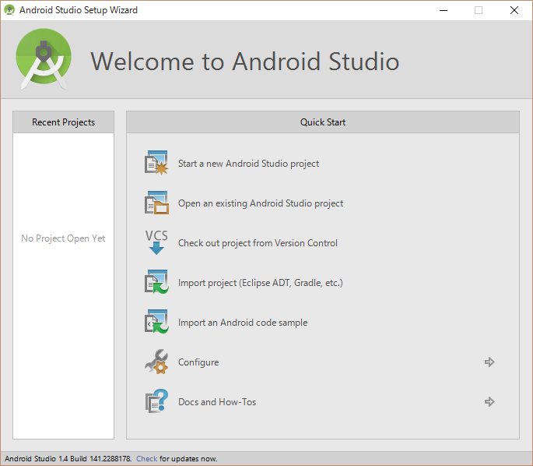Open an existing Android Studio project
This screenshot has height=466, width=533.
pos(261,203)
